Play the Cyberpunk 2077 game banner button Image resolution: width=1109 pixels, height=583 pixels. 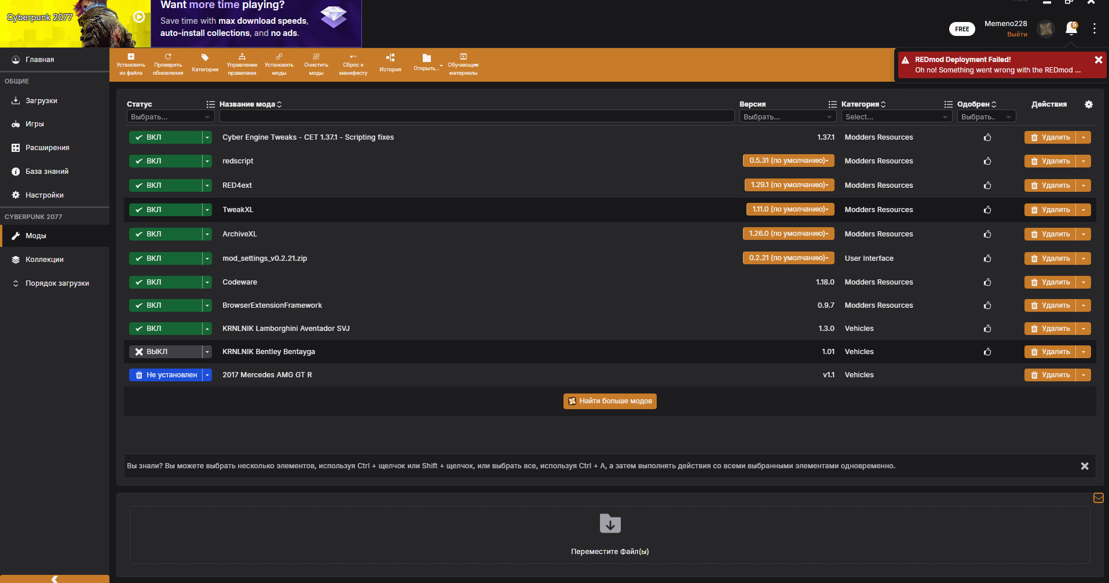(x=139, y=17)
